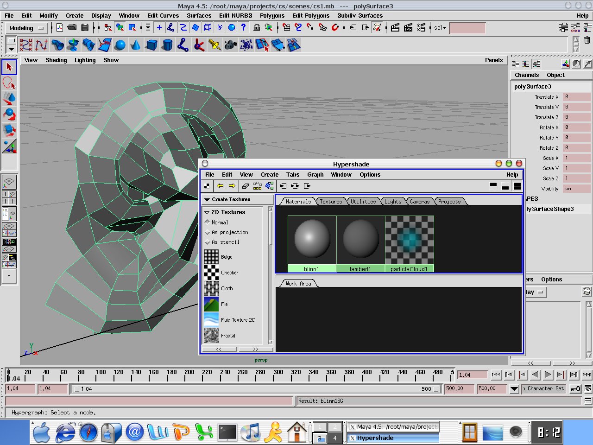Toggle select by object type mode

(120, 27)
